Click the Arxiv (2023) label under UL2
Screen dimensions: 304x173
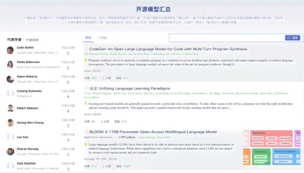93,114
